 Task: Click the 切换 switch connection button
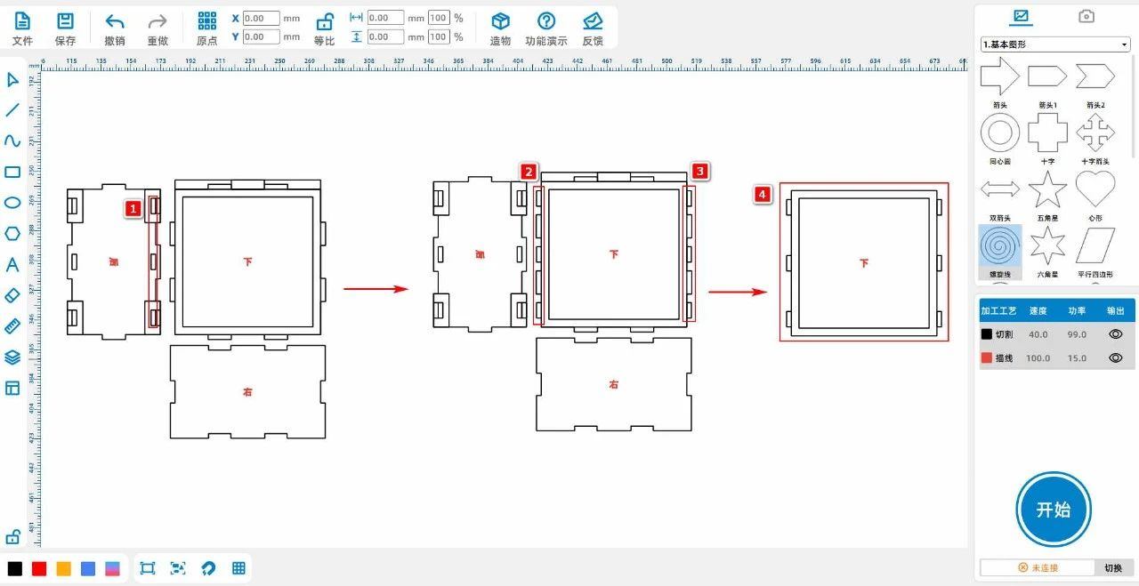click(x=1113, y=567)
